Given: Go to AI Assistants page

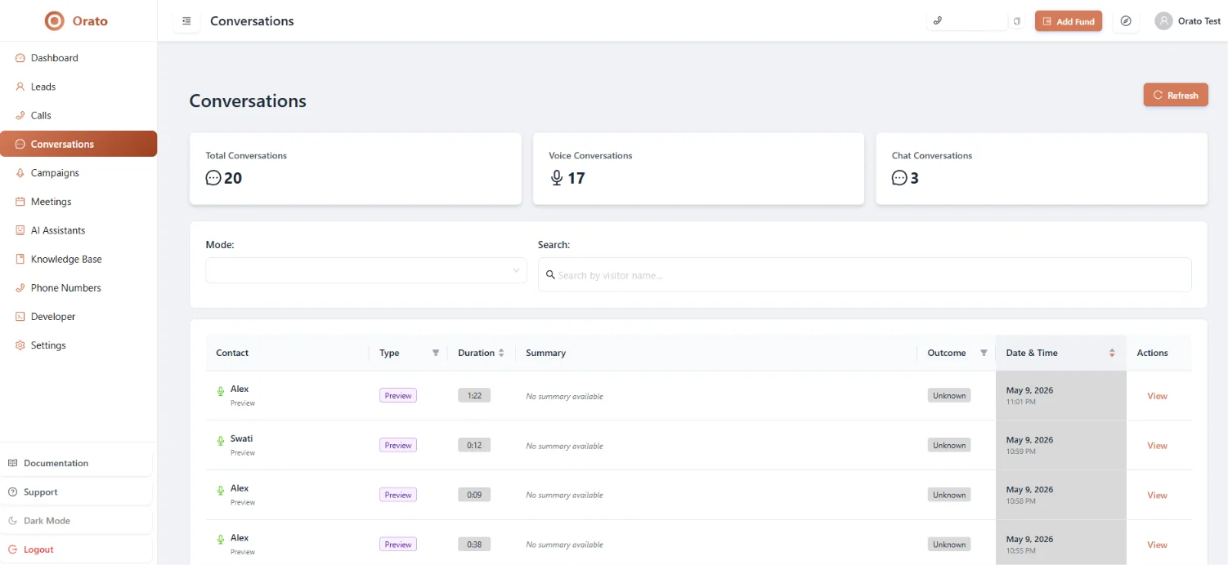Looking at the screenshot, I should point(78,230).
